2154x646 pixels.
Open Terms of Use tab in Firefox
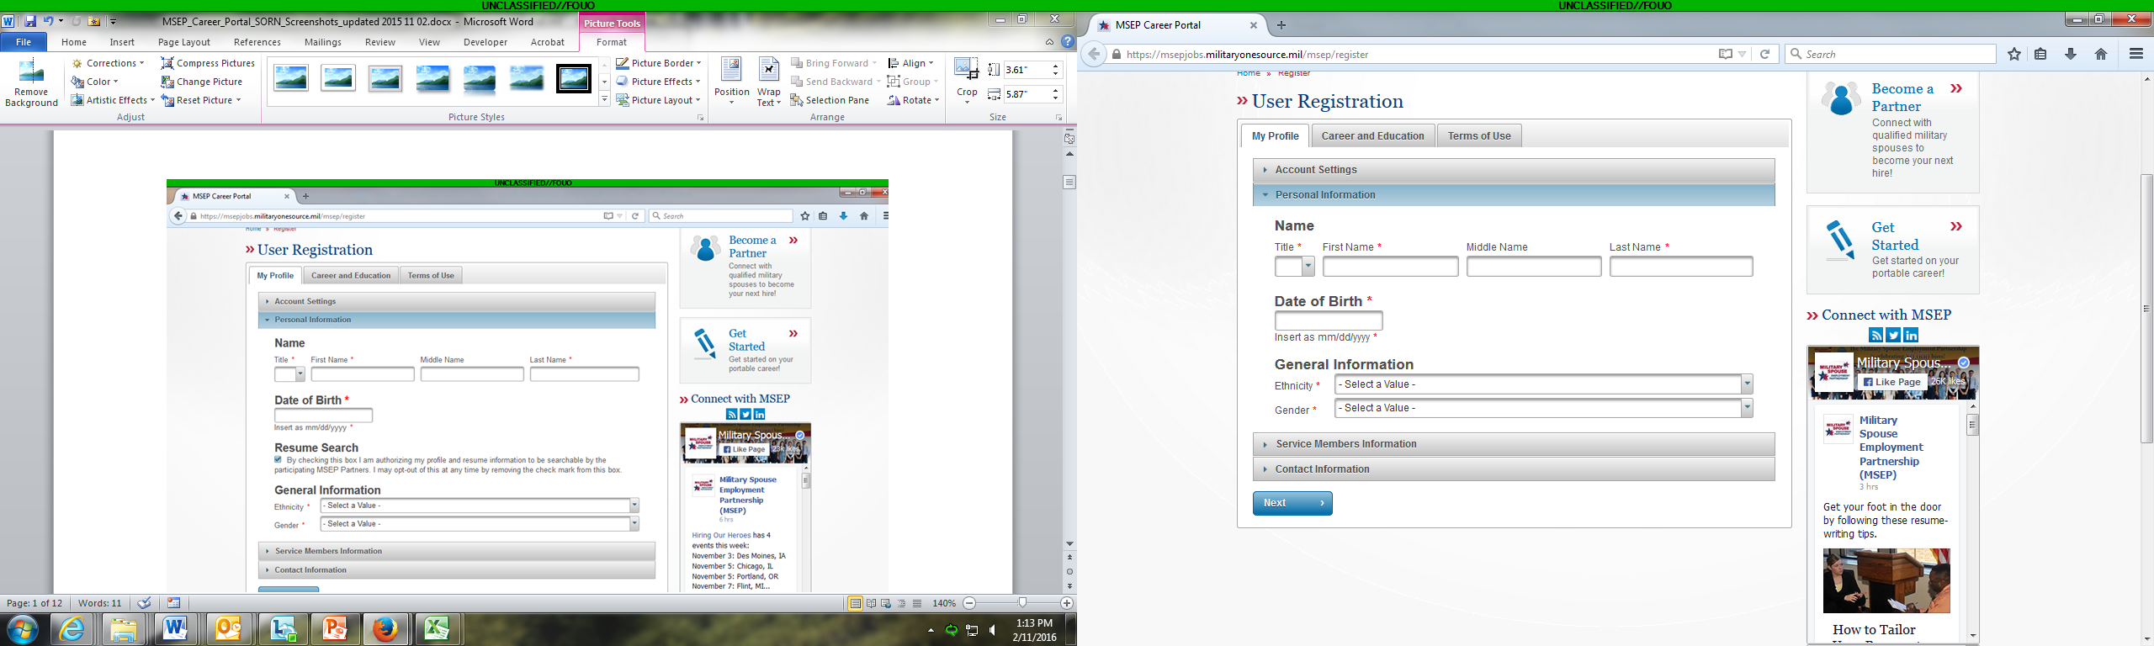1479,136
